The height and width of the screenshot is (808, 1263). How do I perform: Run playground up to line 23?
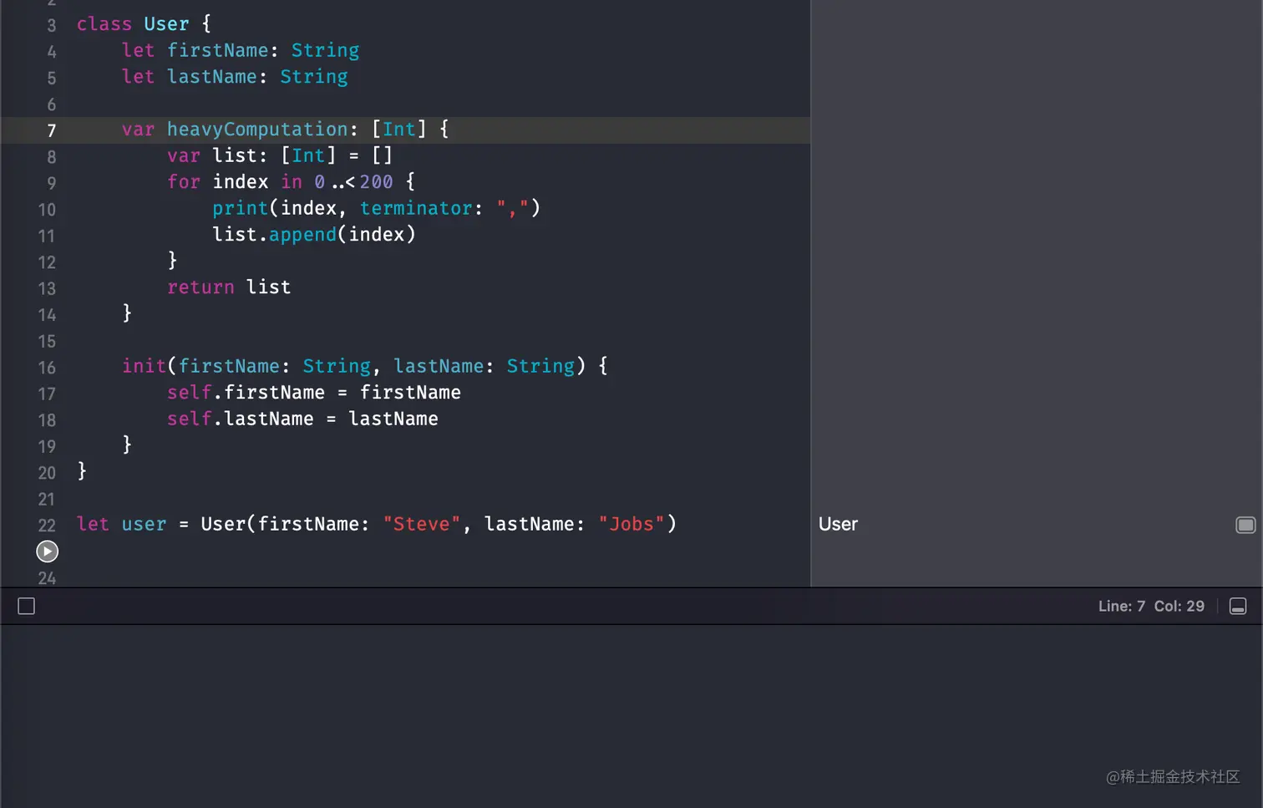[x=48, y=551]
